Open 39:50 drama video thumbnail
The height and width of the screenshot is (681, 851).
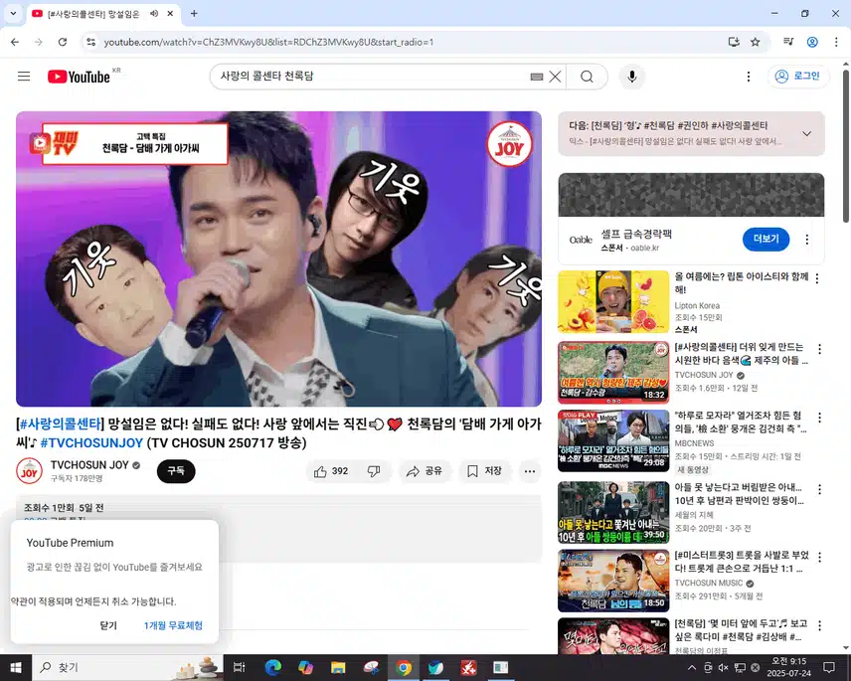coord(613,512)
